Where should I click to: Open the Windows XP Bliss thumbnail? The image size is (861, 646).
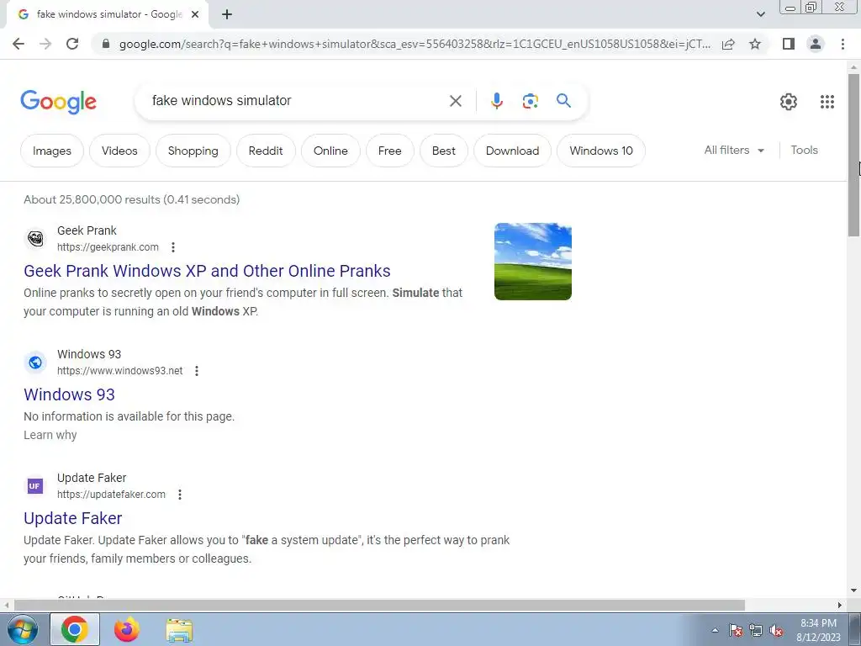(x=532, y=262)
